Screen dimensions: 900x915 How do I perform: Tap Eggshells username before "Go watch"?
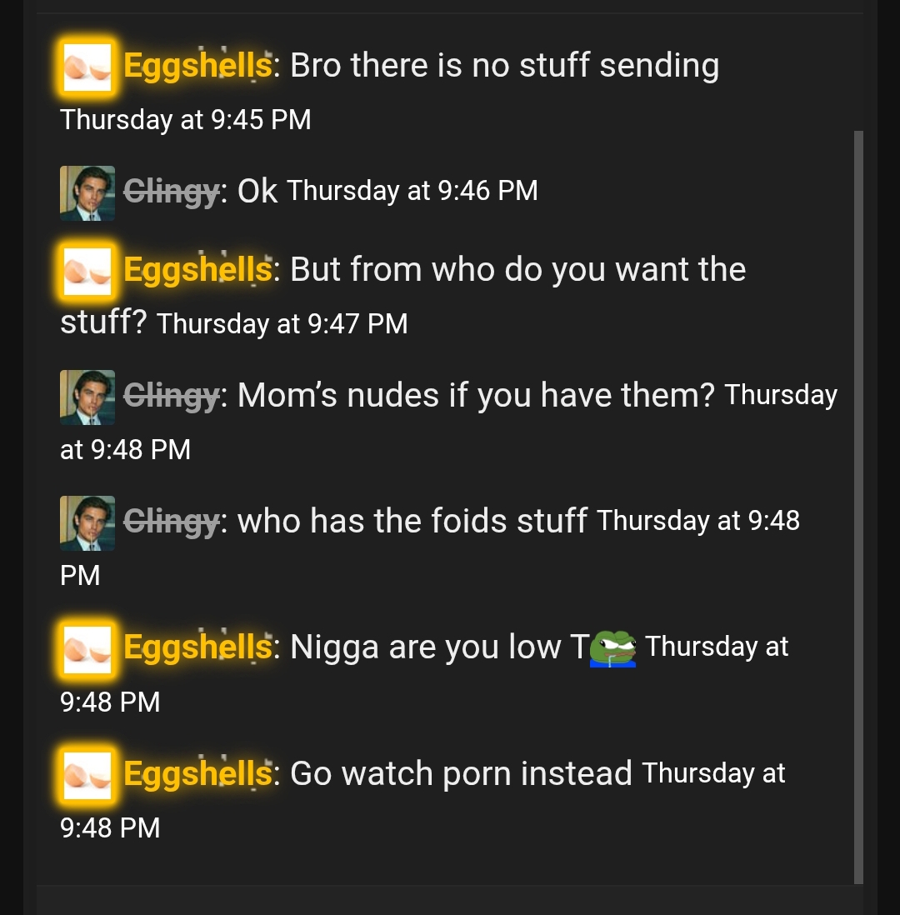click(197, 774)
